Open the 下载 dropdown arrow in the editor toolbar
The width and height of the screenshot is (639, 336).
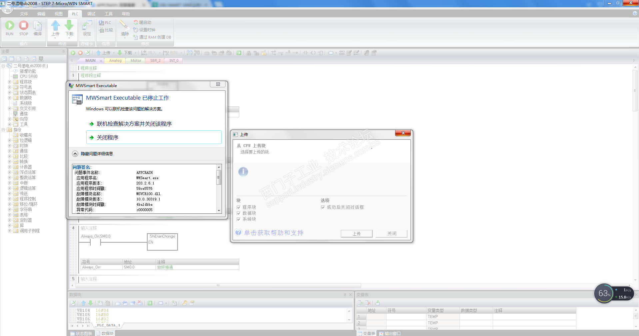(136, 53)
